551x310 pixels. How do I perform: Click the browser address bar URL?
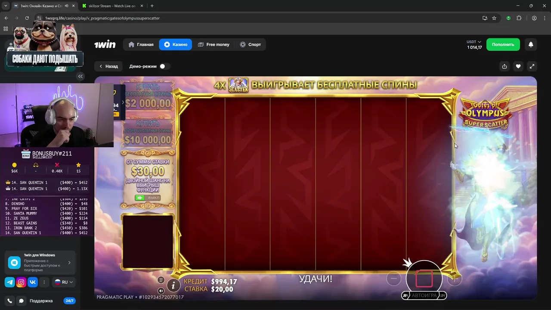102,18
